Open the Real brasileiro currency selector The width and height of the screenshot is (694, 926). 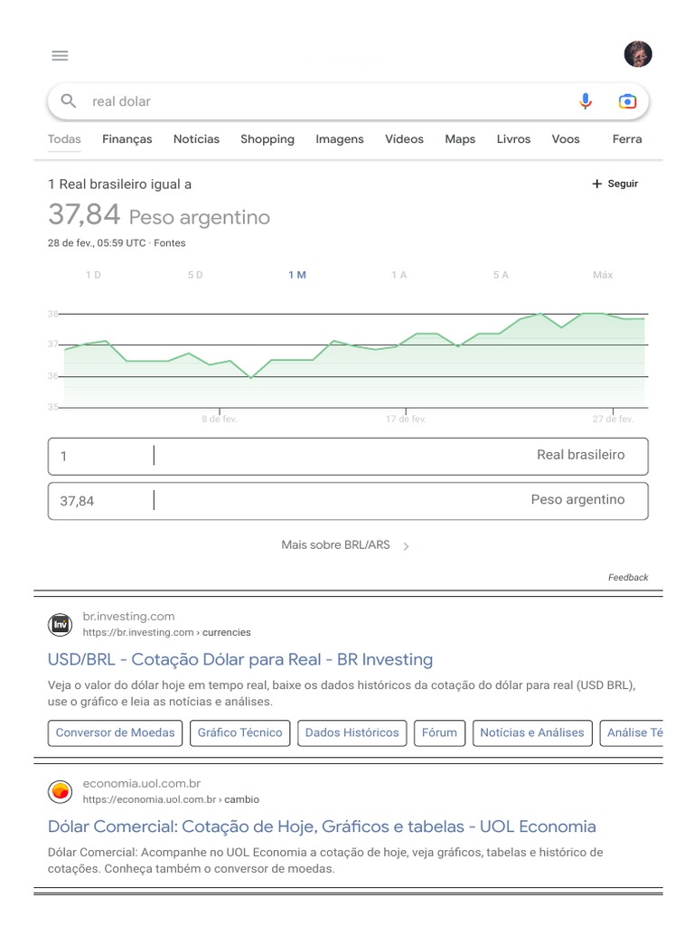pyautogui.click(x=580, y=455)
